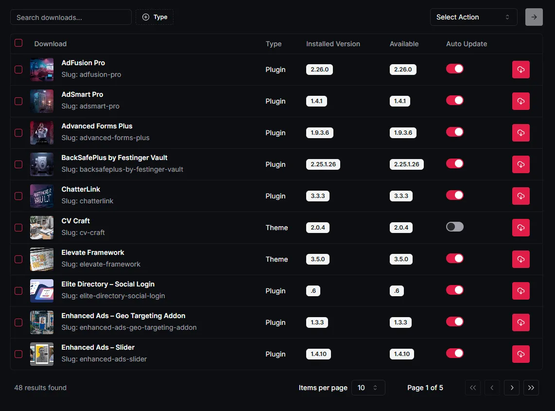555x411 pixels.
Task: Click the download button for ChatterLink
Action: pyautogui.click(x=520, y=196)
